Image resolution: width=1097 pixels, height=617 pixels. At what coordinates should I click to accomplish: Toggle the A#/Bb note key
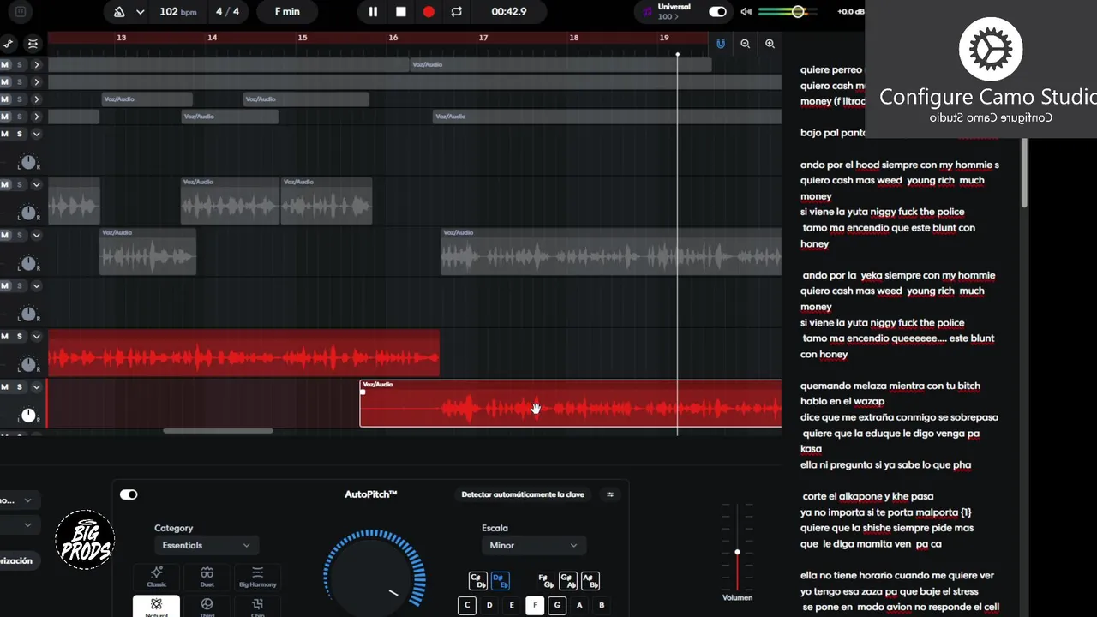click(590, 581)
